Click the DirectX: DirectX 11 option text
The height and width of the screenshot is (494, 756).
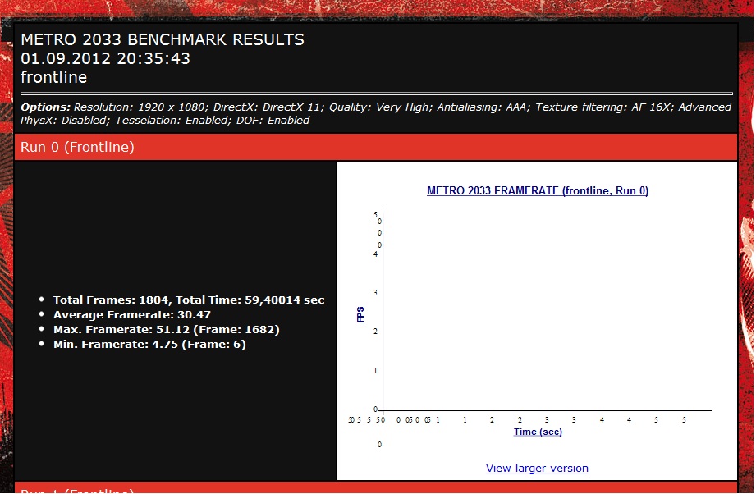click(x=267, y=107)
